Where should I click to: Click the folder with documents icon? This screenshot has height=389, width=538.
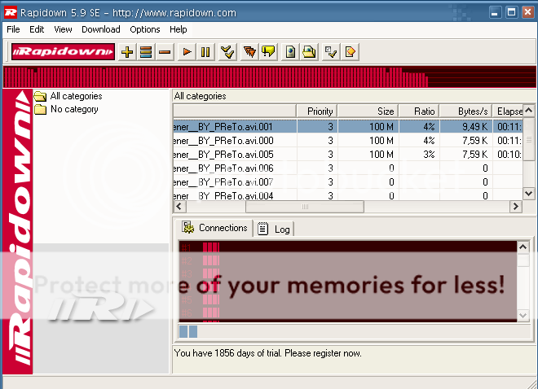pos(309,52)
